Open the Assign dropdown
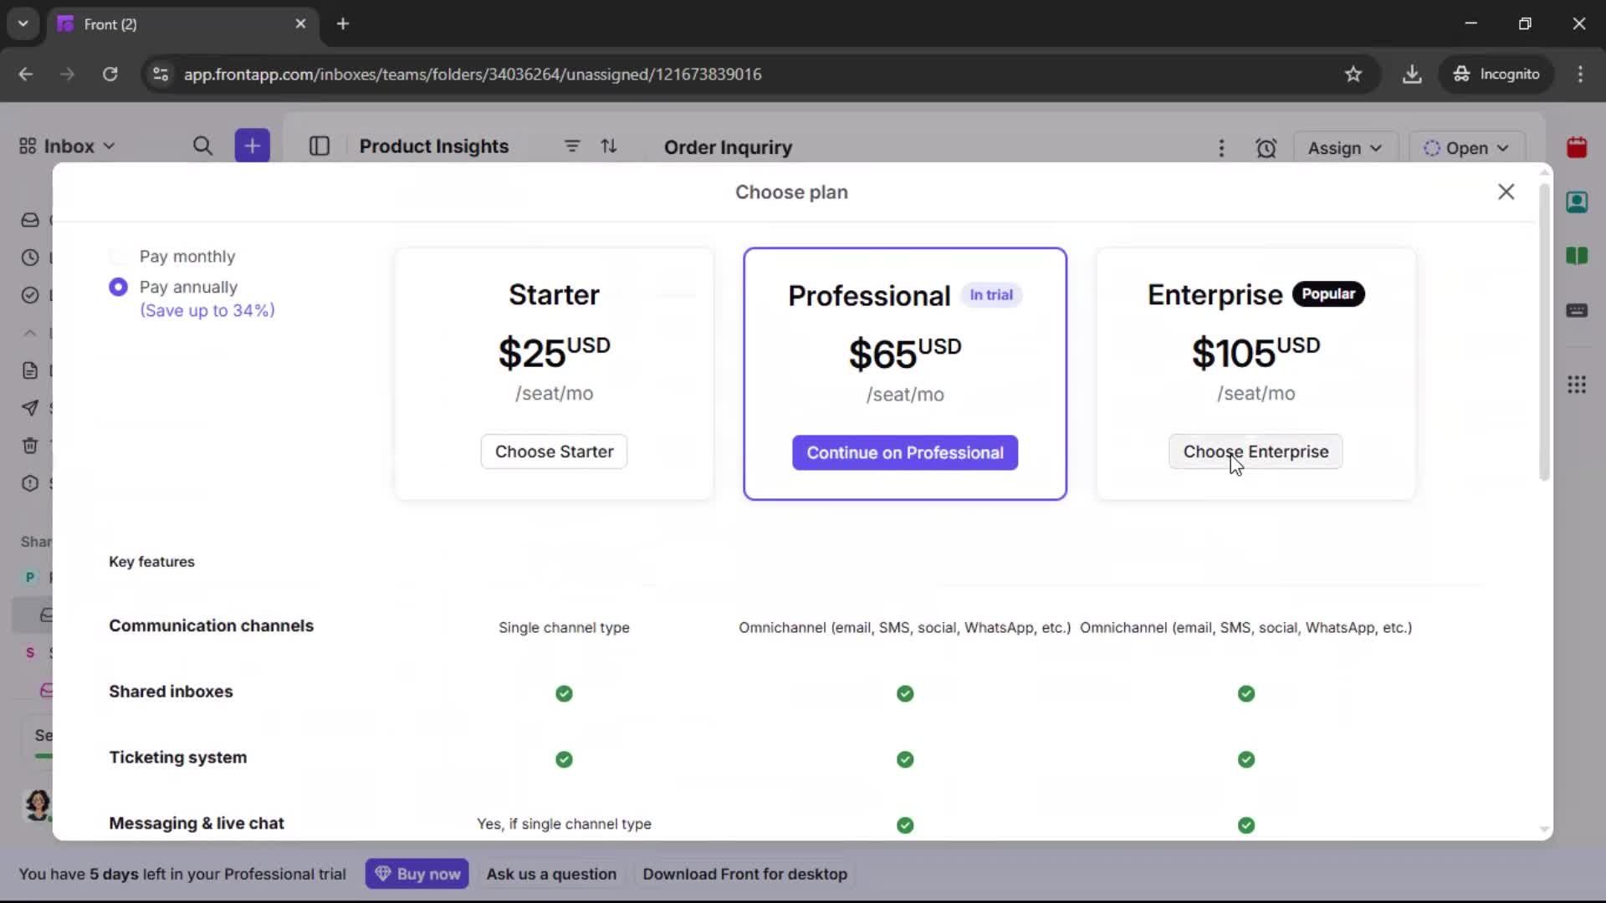This screenshot has height=903, width=1606. pyautogui.click(x=1345, y=147)
